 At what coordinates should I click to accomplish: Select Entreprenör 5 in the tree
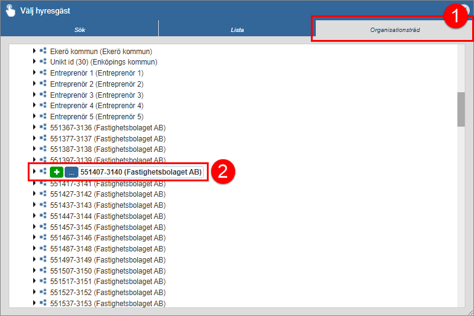(x=96, y=117)
